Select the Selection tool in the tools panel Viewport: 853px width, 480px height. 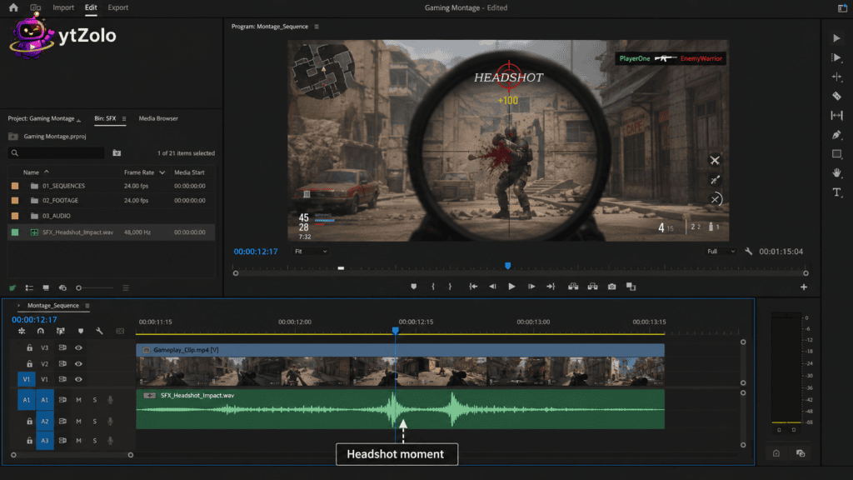point(836,38)
